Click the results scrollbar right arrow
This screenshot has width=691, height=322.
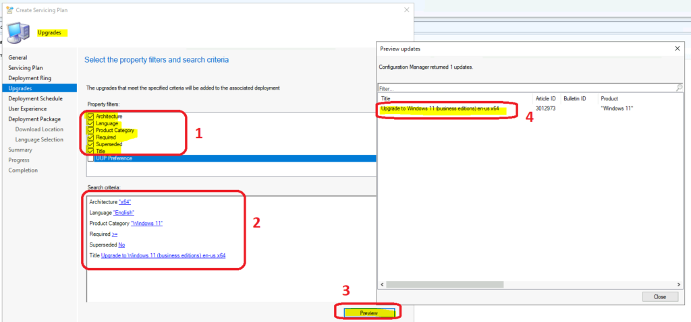click(x=680, y=284)
